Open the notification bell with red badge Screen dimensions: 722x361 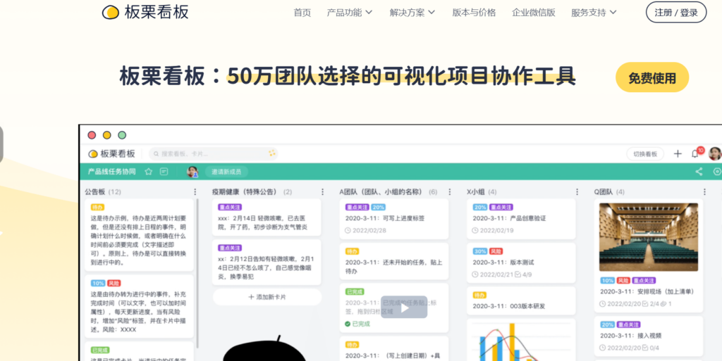click(695, 153)
